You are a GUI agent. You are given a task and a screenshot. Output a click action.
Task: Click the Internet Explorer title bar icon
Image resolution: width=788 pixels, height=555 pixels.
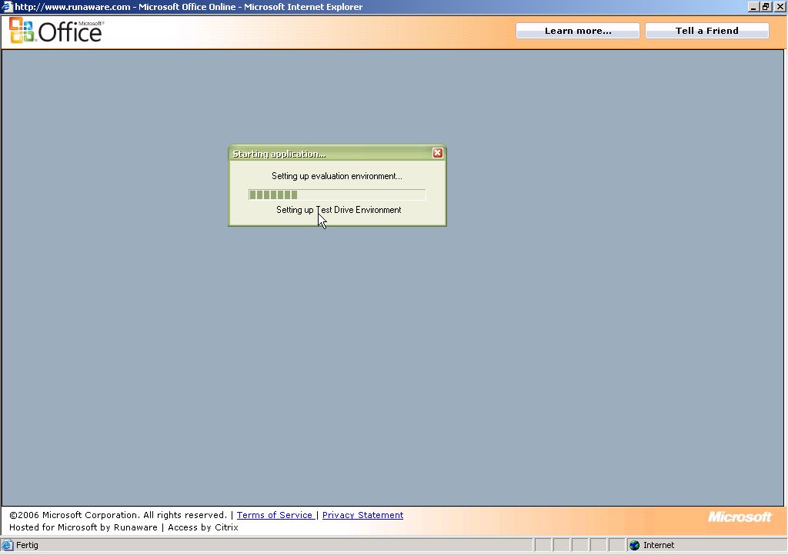(x=7, y=7)
